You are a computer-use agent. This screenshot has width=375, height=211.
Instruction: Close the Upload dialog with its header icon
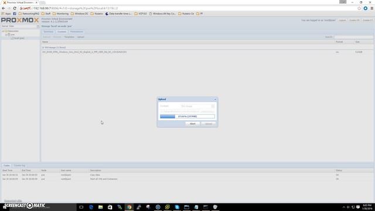pos(215,99)
